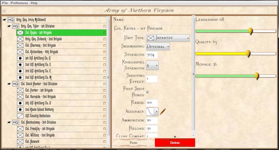
Task: Click the copy icon on Col. Porter row
Action: click(x=105, y=90)
